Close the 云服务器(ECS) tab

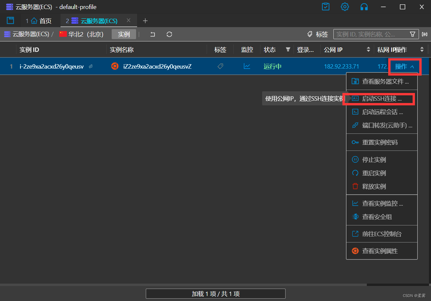pos(128,20)
